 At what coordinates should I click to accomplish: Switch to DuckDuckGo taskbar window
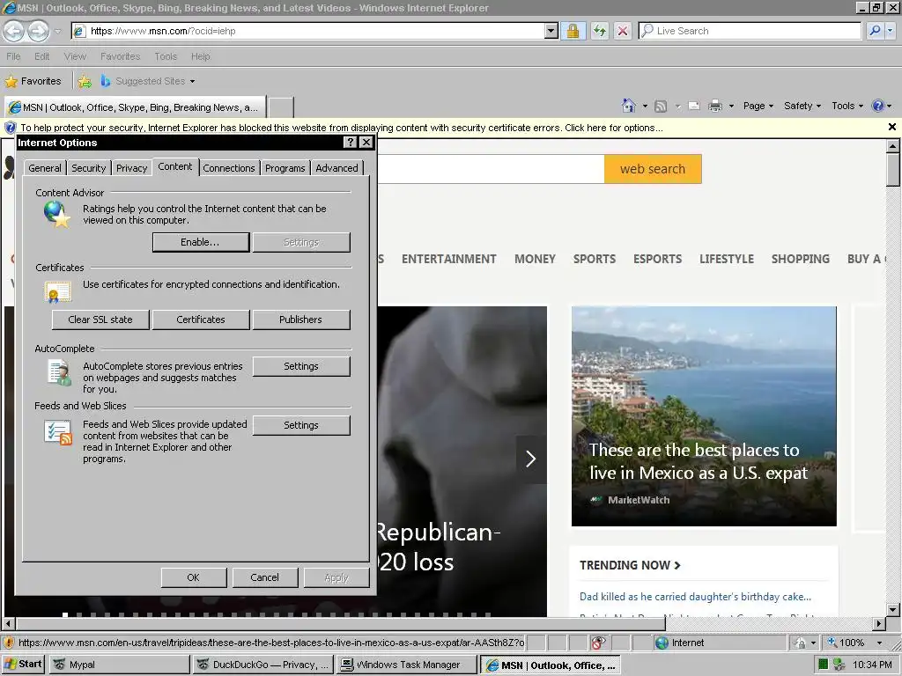[262, 665]
